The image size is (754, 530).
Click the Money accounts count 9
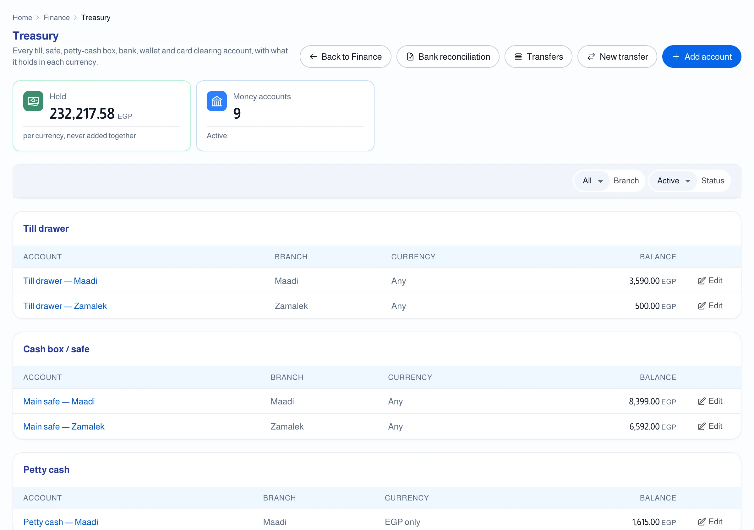[237, 114]
